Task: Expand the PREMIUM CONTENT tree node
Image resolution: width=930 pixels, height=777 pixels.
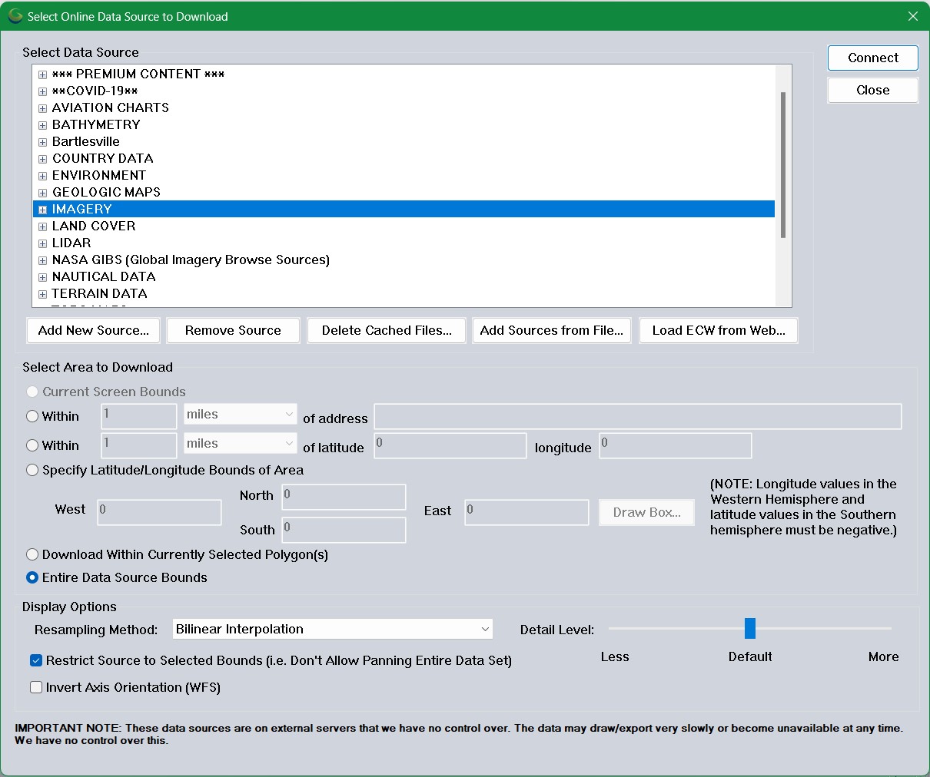Action: (x=43, y=74)
